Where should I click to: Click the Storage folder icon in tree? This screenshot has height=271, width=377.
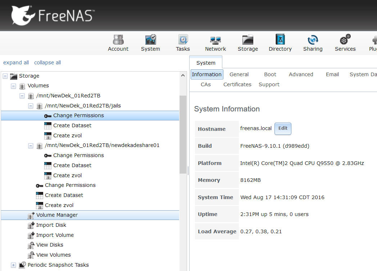(14, 76)
